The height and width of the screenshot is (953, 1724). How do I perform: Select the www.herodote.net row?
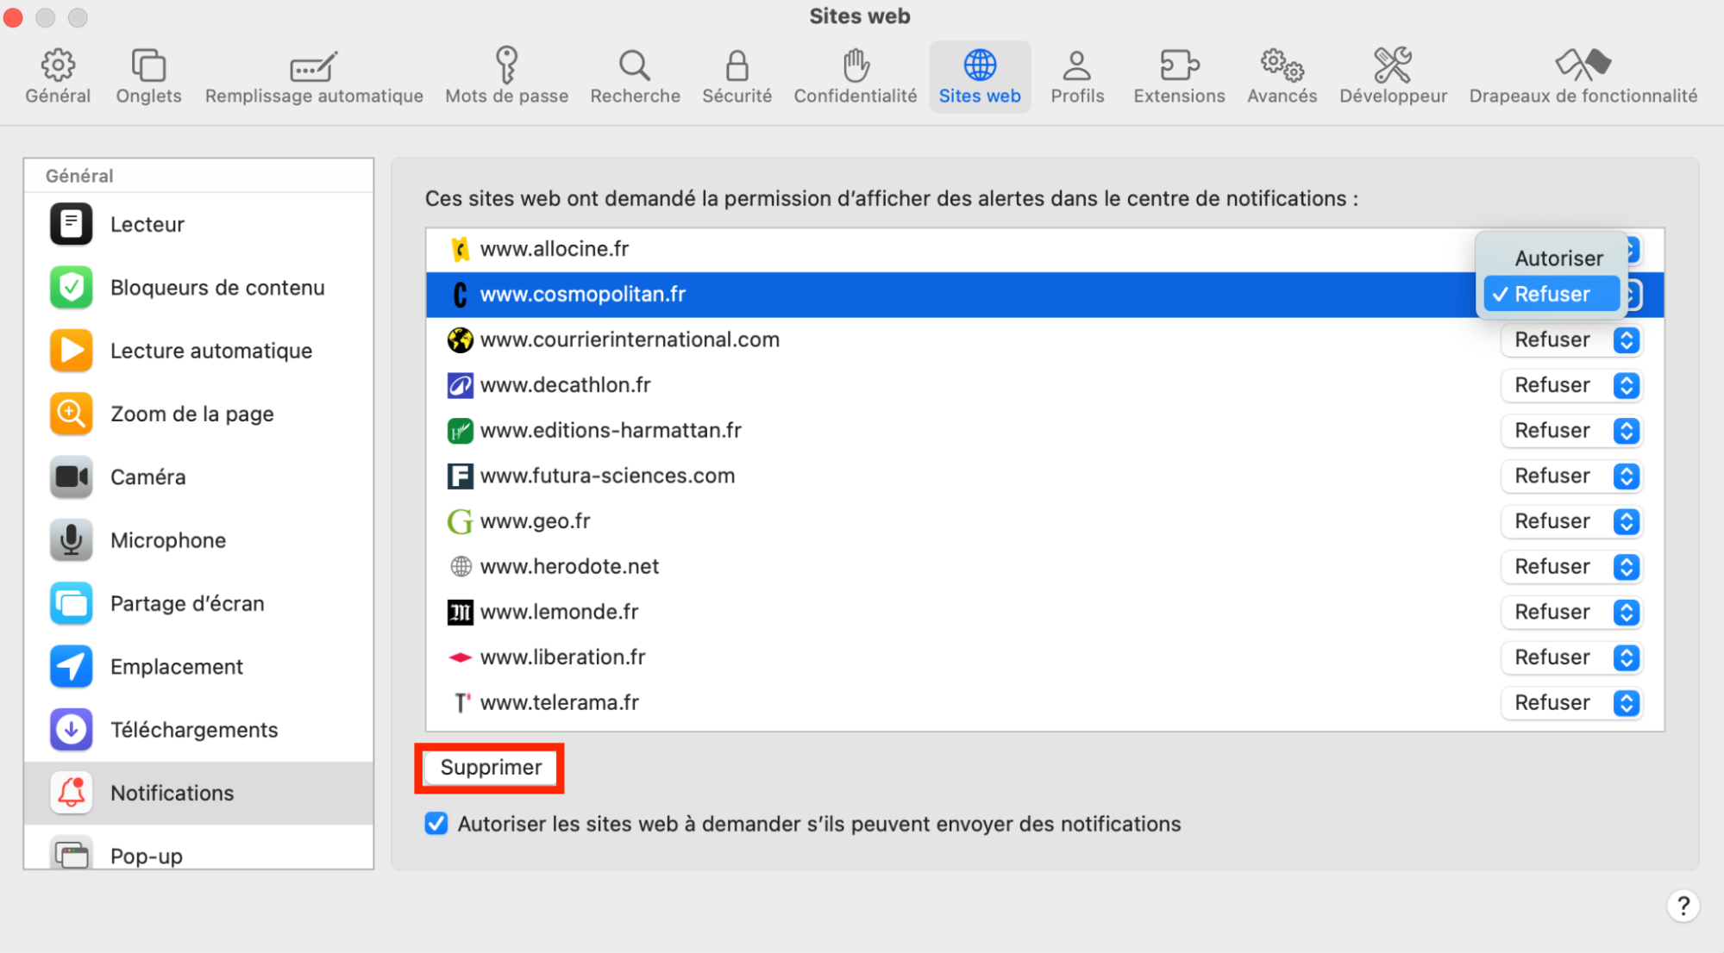coord(1044,566)
